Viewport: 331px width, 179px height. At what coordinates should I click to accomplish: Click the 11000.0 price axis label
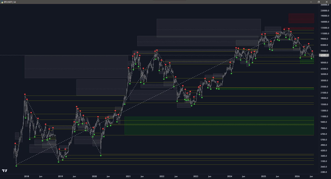click(324, 116)
